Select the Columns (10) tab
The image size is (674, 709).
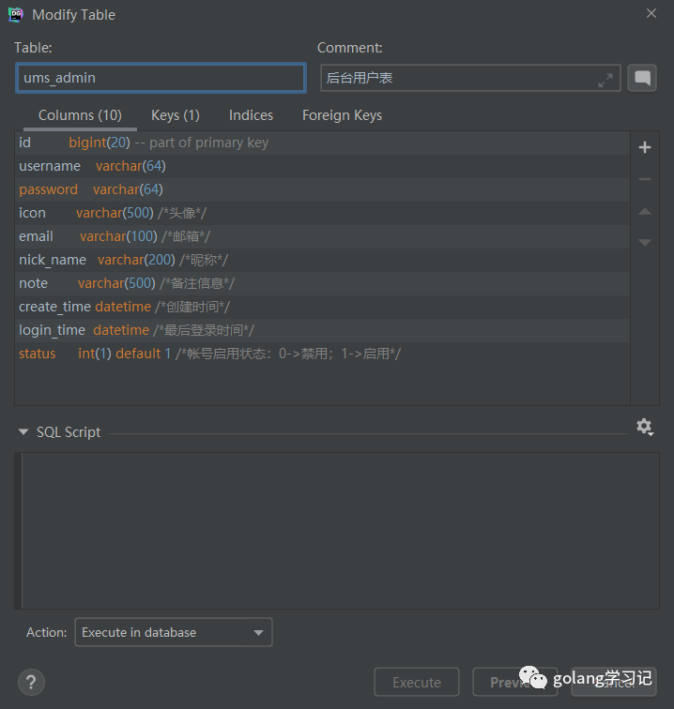(x=80, y=115)
